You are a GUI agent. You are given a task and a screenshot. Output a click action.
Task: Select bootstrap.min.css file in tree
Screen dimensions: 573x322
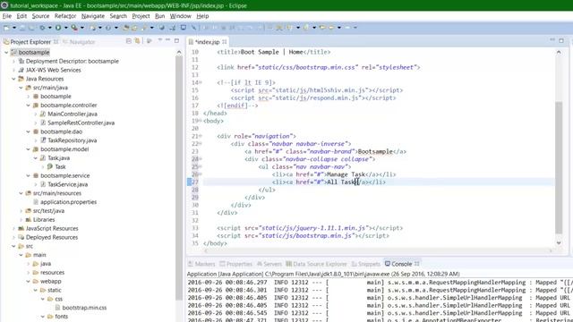[x=84, y=308]
